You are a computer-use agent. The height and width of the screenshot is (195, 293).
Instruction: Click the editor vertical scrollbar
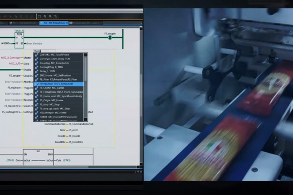click(141, 95)
